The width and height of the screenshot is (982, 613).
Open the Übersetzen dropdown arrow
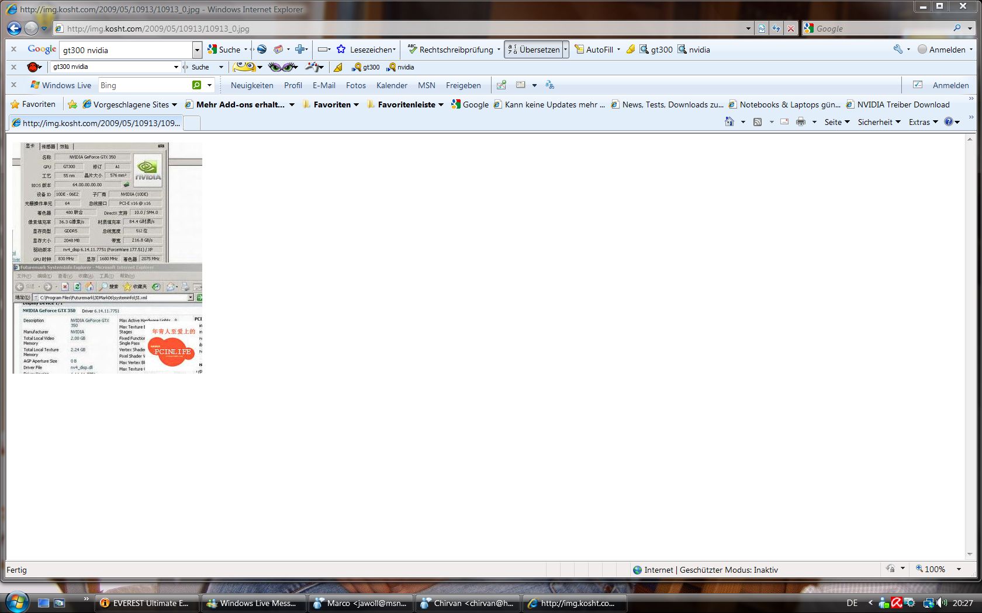[565, 50]
